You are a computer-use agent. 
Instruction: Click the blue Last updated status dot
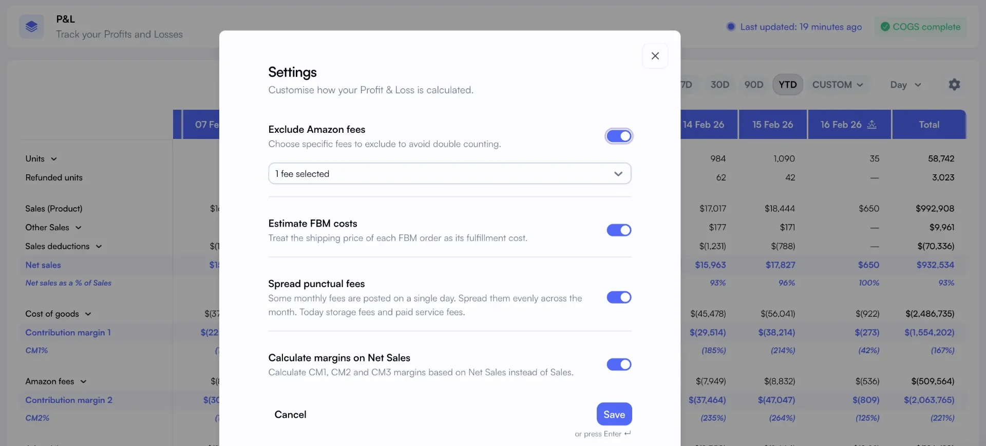[731, 27]
